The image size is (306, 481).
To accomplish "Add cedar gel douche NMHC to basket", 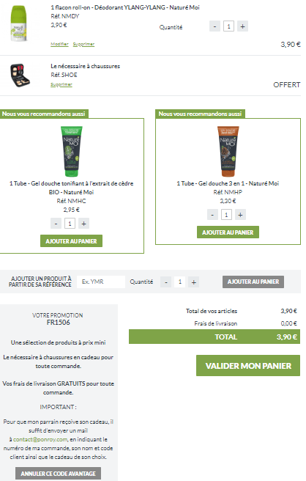I will click(71, 241).
